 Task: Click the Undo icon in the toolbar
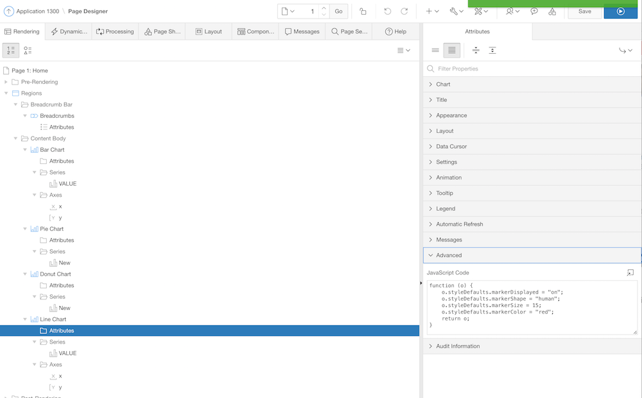[x=387, y=11]
